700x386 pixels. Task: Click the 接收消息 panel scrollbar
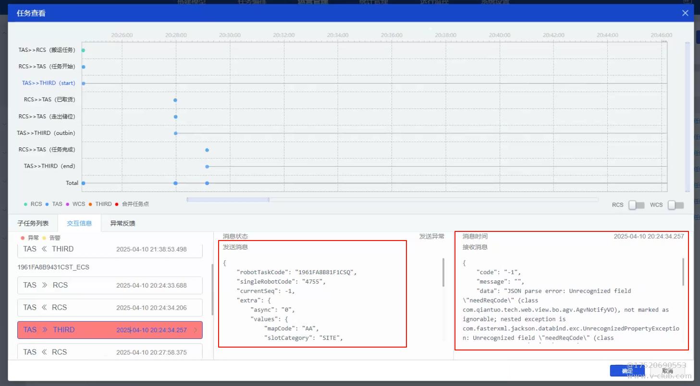click(x=683, y=272)
